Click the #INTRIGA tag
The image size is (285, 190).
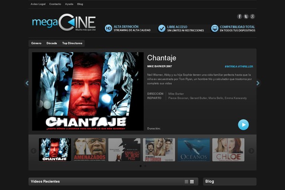tap(231, 66)
